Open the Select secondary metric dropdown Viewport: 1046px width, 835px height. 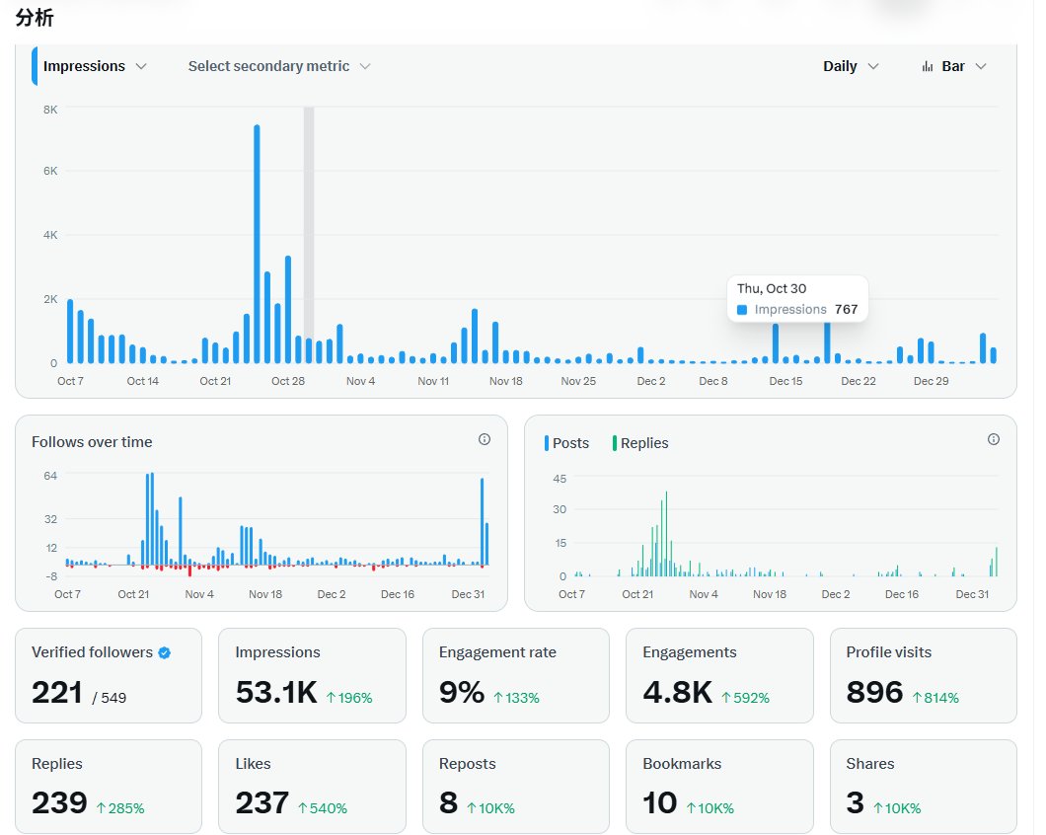point(279,66)
